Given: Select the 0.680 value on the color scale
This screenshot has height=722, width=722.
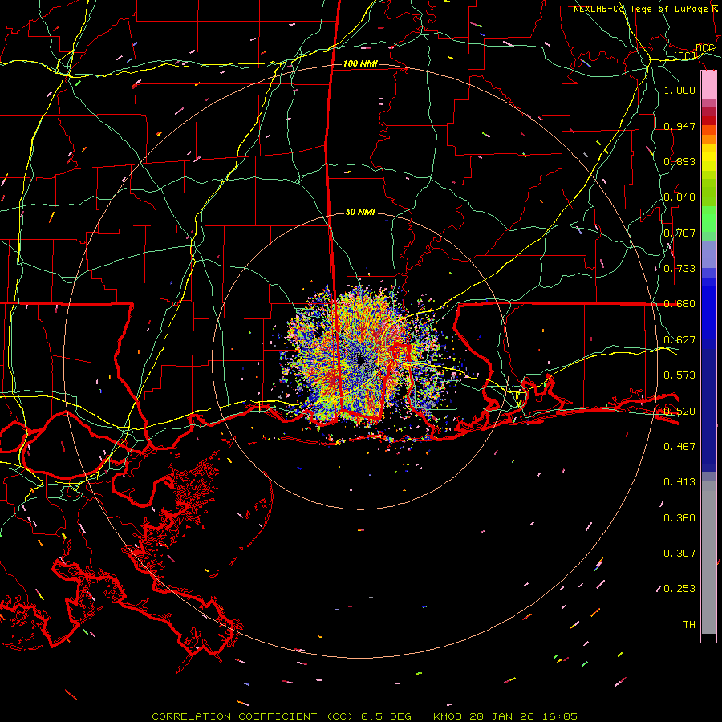Looking at the screenshot, I should point(679,304).
